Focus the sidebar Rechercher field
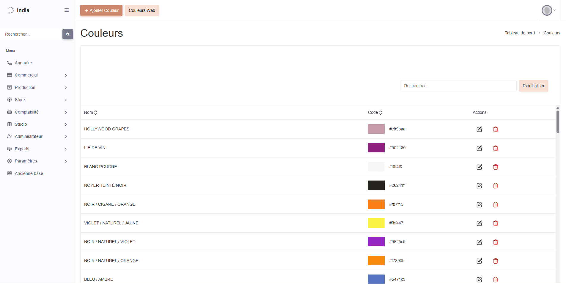This screenshot has height=284, width=566. pos(31,34)
